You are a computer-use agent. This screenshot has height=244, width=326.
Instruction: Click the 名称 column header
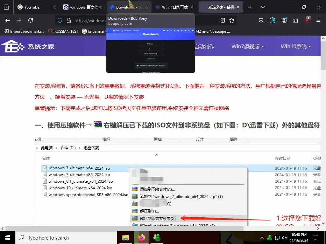click(46, 158)
